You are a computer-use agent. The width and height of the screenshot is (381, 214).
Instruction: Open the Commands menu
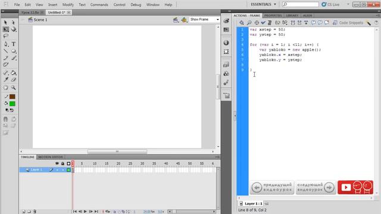pyautogui.click(x=99, y=5)
